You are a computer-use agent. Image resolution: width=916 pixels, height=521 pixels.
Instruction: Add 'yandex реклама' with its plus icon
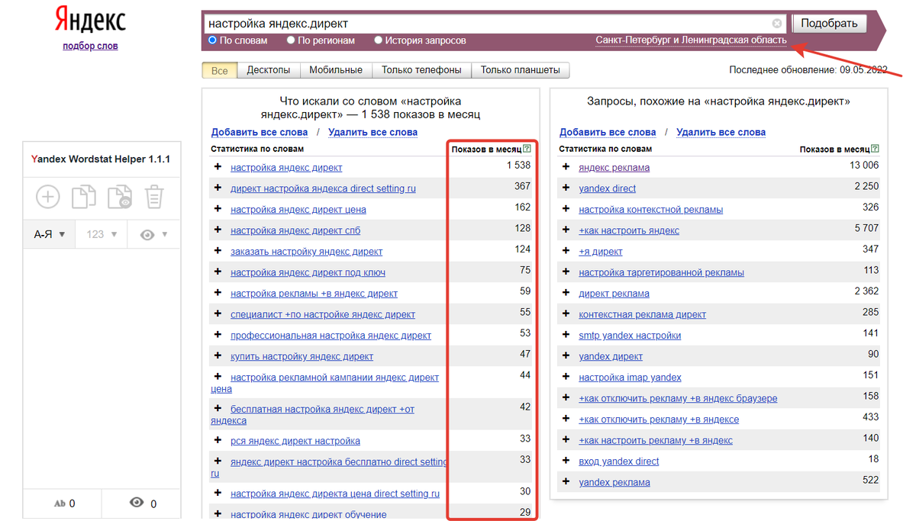pyautogui.click(x=566, y=481)
